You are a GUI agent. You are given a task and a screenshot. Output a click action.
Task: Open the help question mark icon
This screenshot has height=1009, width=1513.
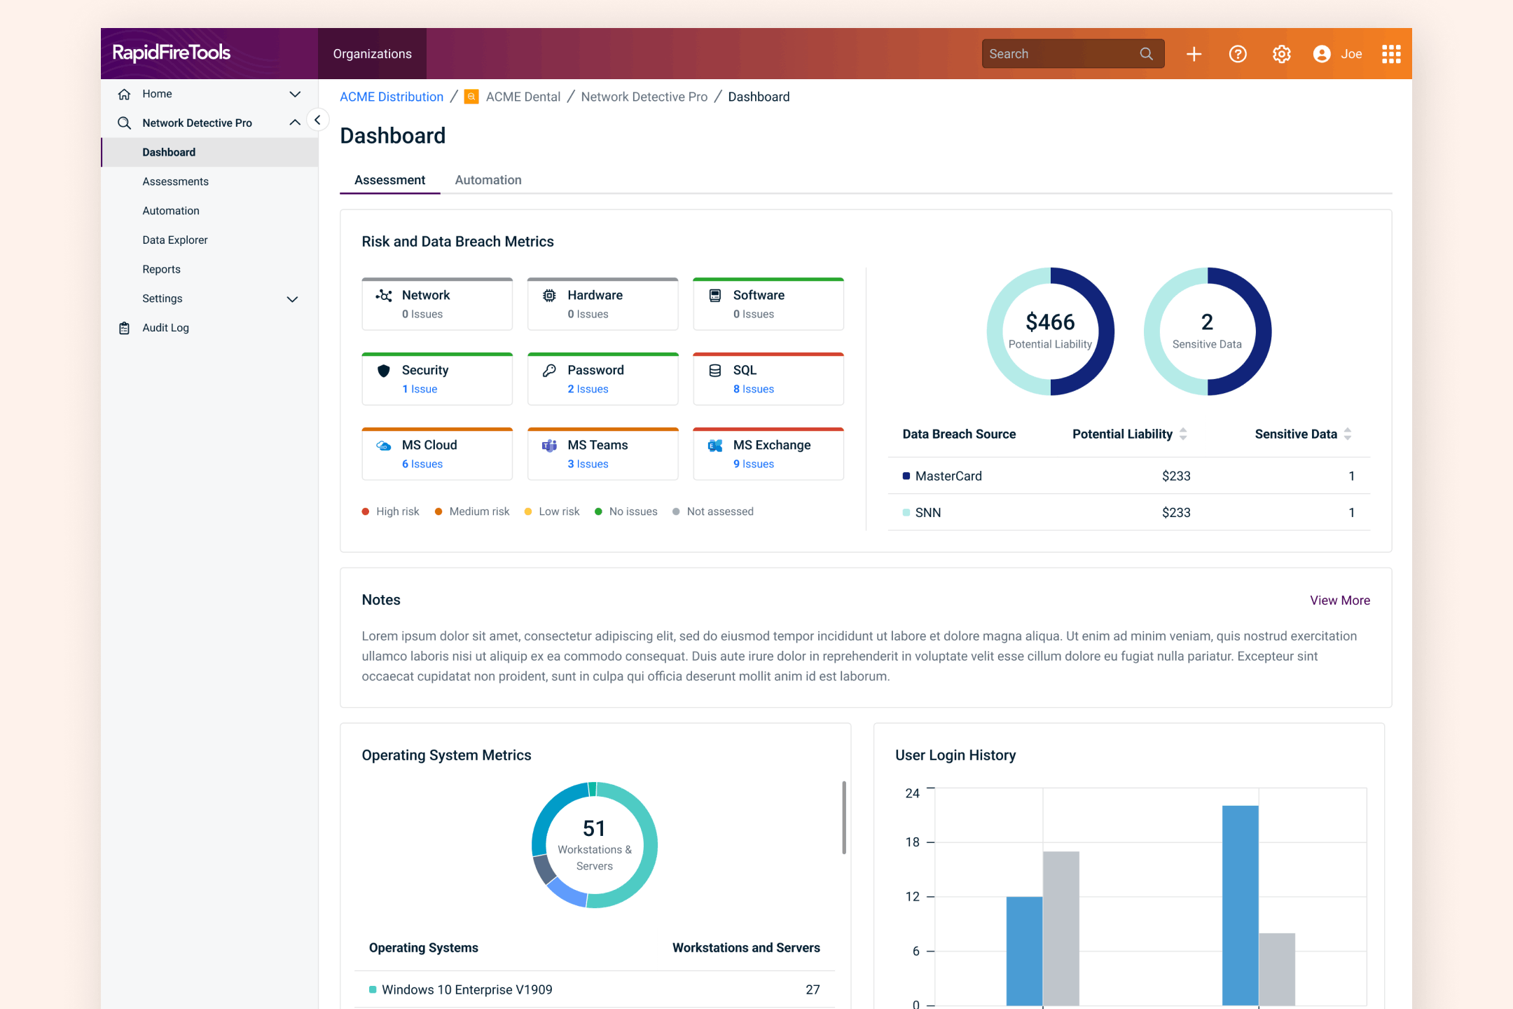[1238, 54]
